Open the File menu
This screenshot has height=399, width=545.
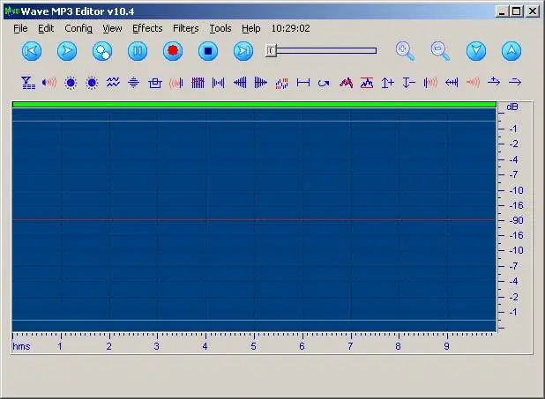coord(20,28)
